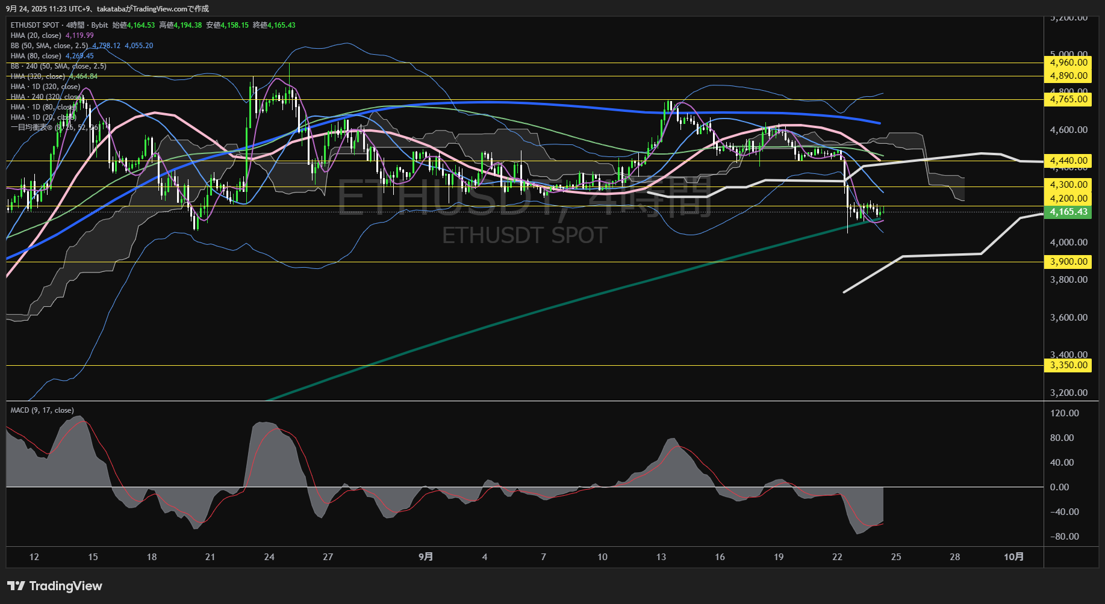Select the HMA · 1D (20, close) legend
Viewport: 1105px width, 604px height.
pyautogui.click(x=43, y=117)
